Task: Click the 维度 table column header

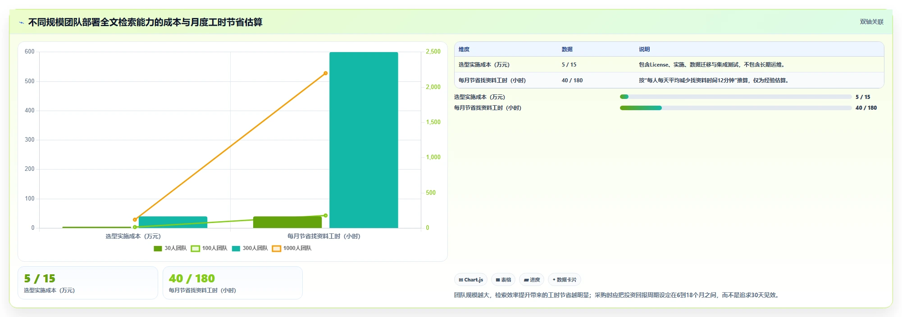Action: [x=464, y=49]
